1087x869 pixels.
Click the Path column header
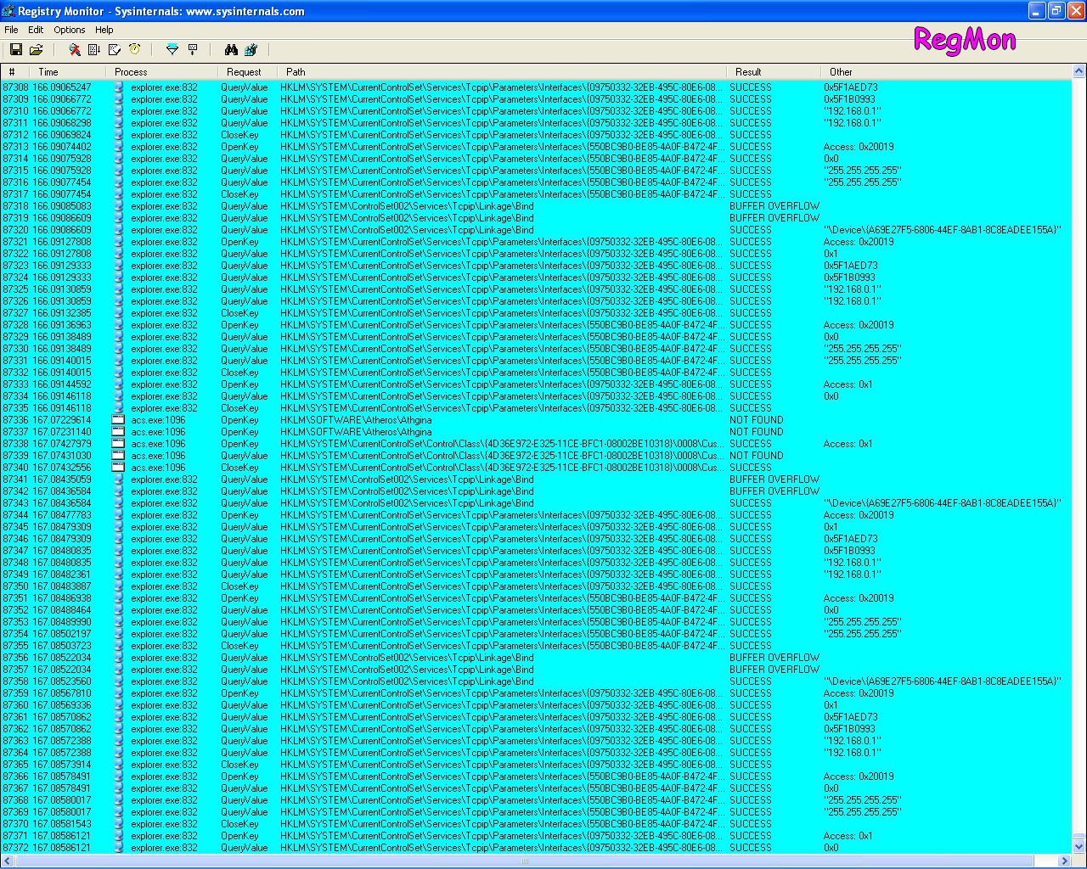(501, 72)
